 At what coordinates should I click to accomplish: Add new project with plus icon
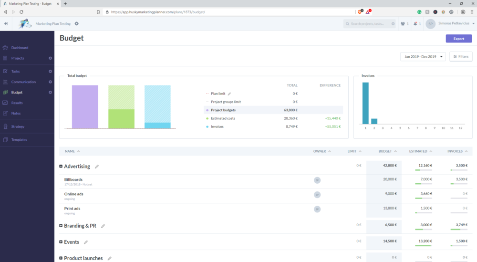(50, 58)
